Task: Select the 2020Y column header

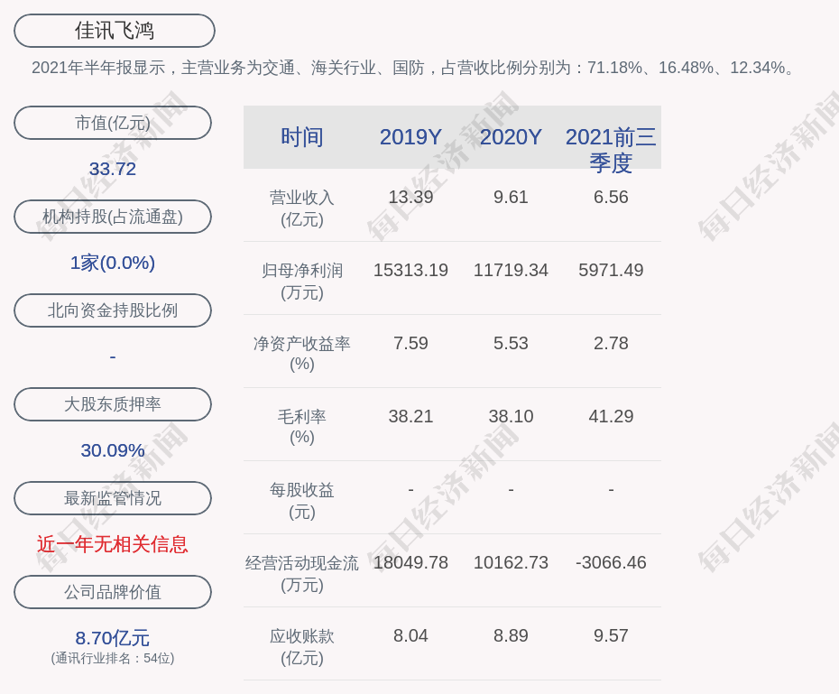Action: click(x=511, y=137)
